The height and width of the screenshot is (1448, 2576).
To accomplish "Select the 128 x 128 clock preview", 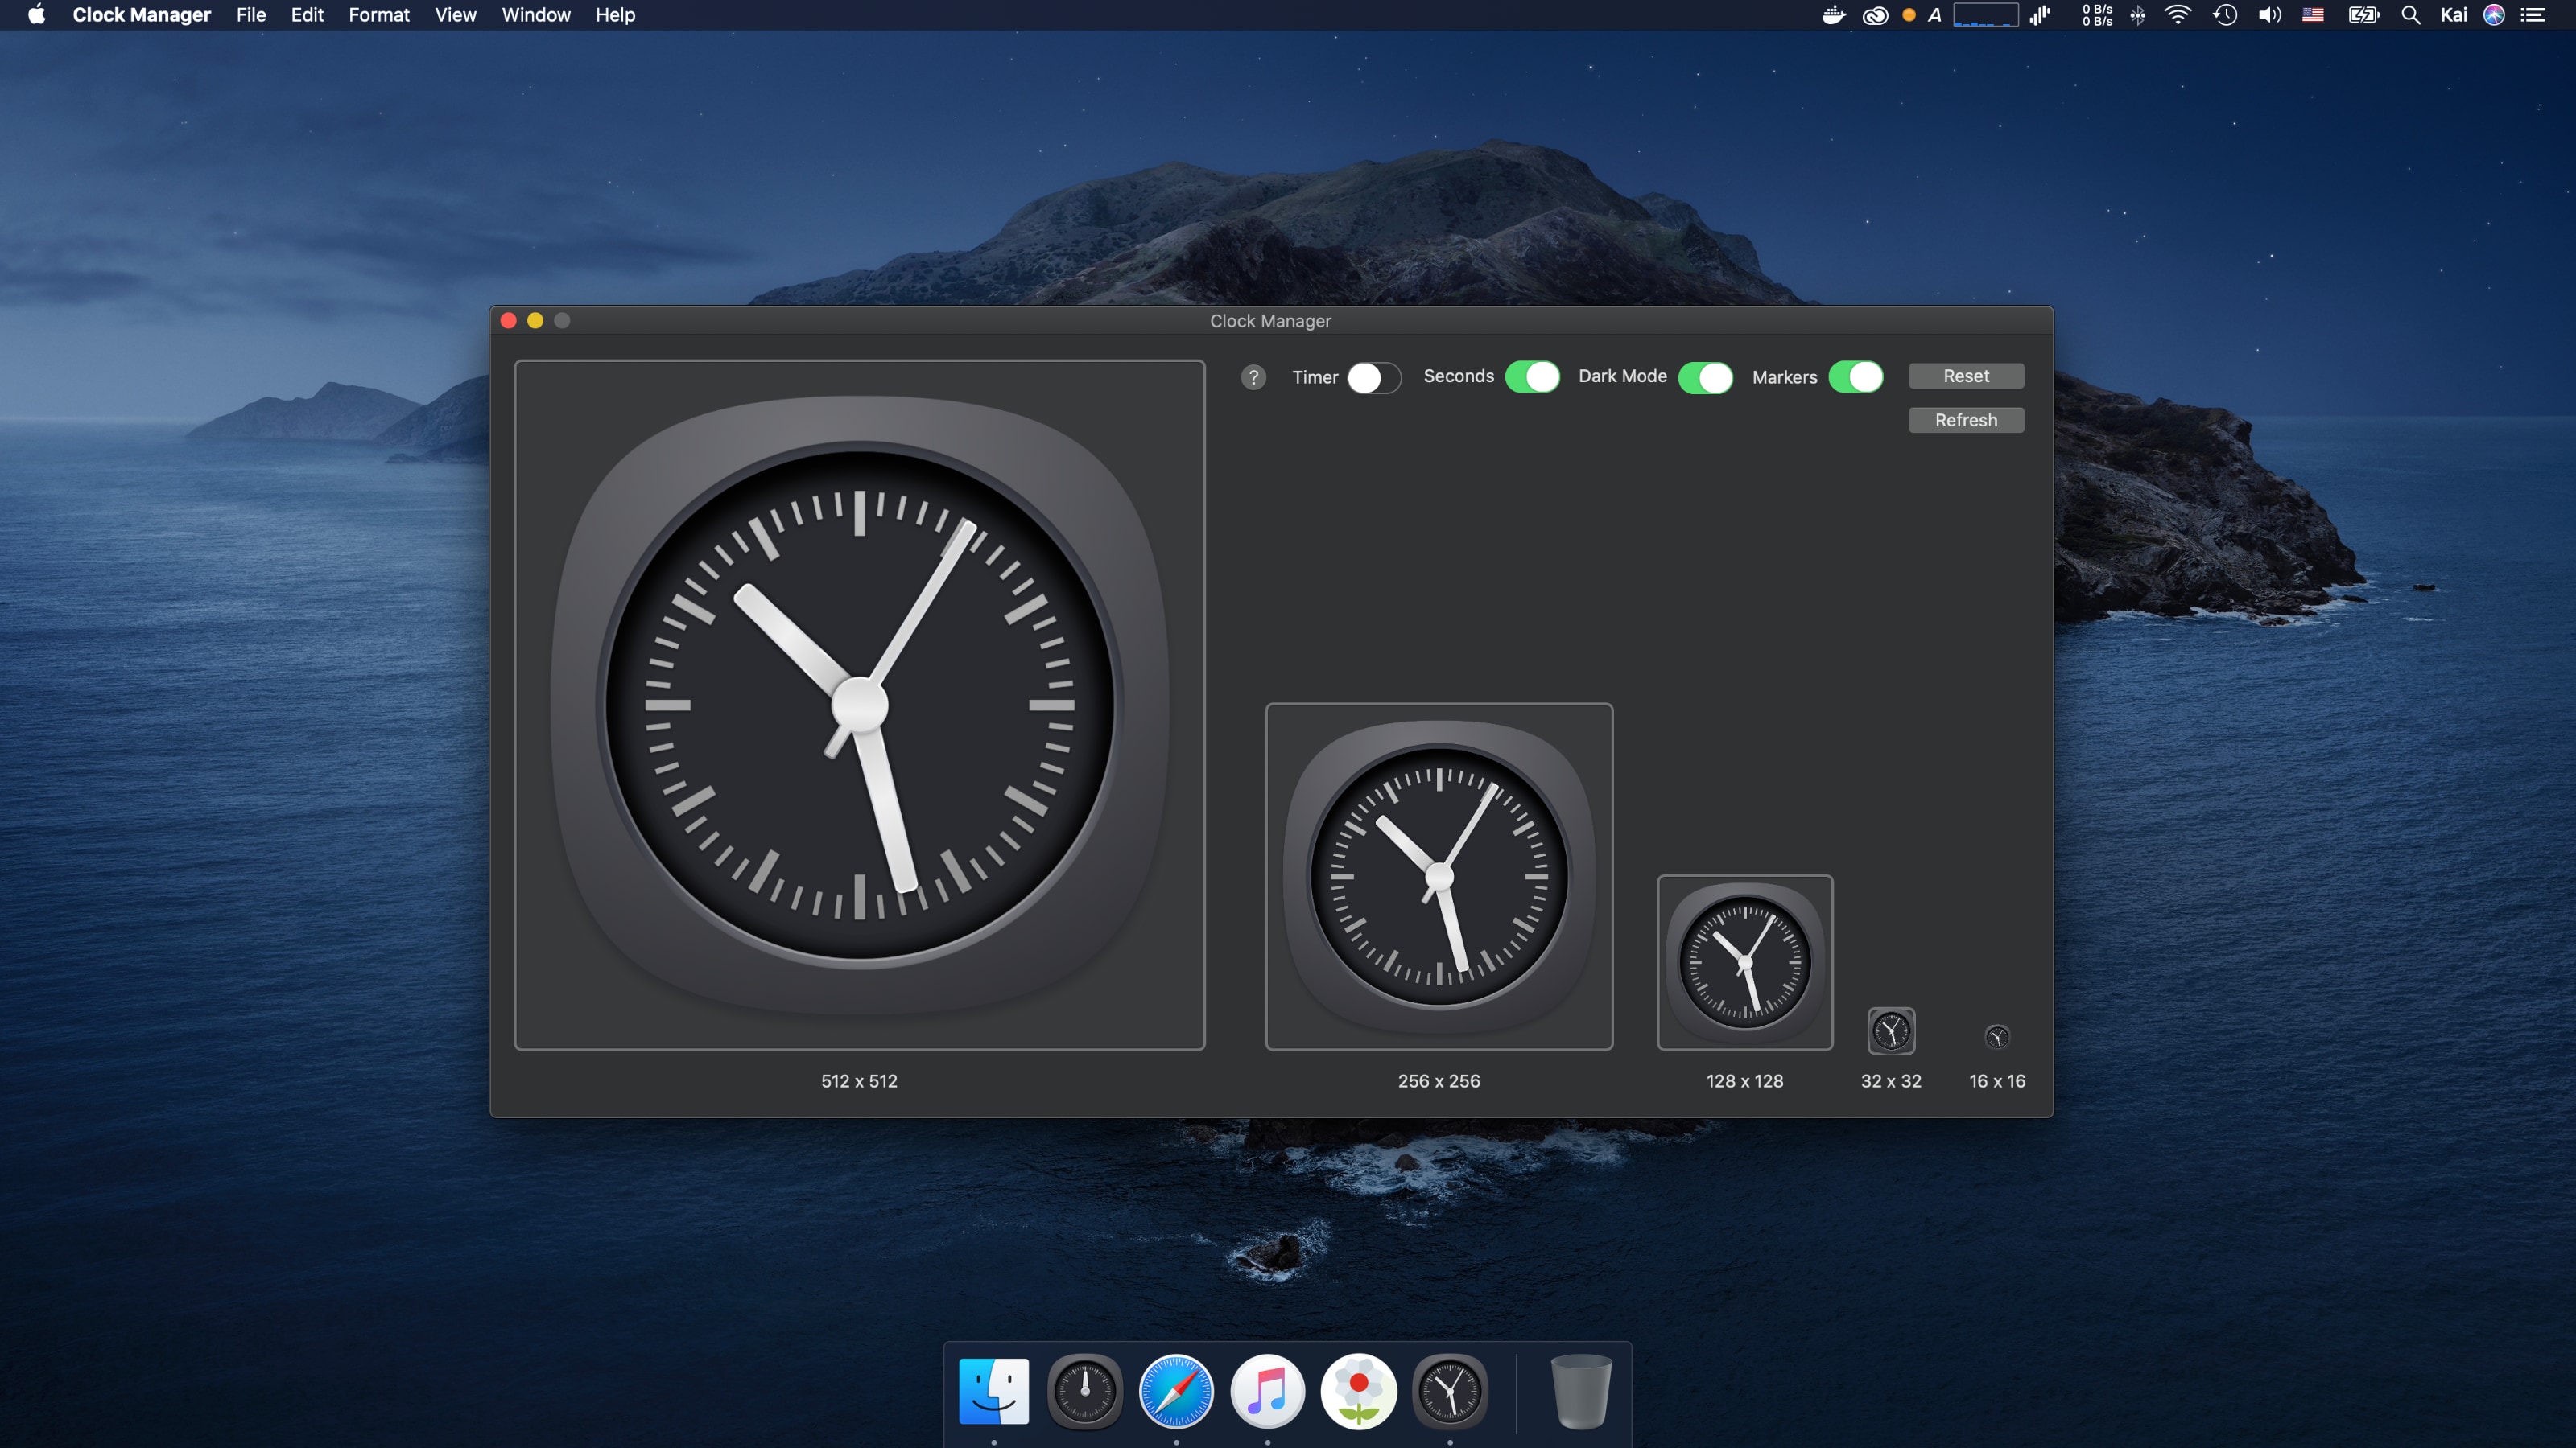I will (x=1745, y=962).
